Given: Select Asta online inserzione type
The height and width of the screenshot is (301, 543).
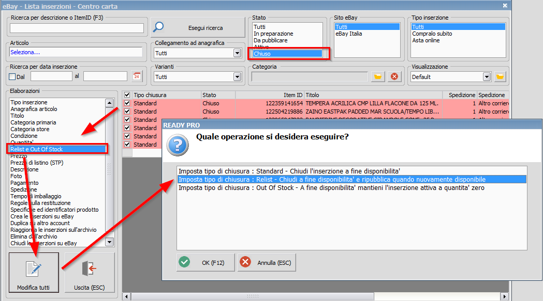Looking at the screenshot, I should click(x=458, y=40).
